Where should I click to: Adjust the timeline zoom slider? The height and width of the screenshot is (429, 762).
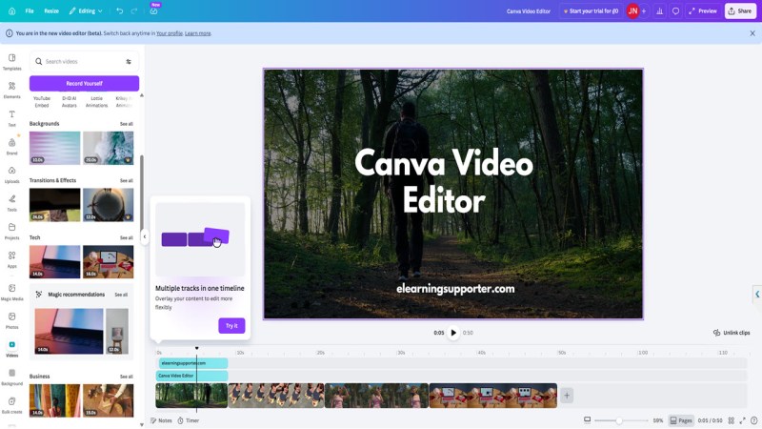619,420
